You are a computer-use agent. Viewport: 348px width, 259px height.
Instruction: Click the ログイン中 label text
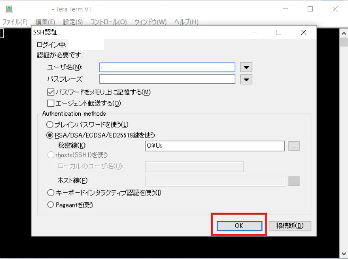click(x=51, y=45)
